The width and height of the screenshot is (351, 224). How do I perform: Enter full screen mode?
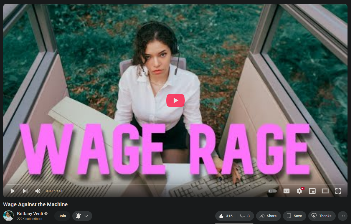click(x=338, y=191)
